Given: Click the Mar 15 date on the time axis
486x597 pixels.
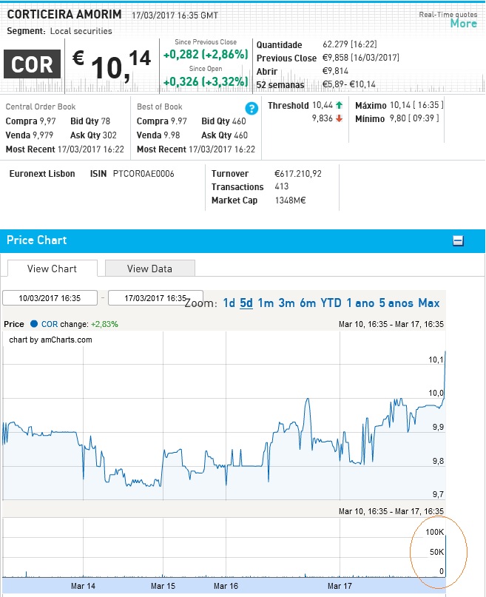Looking at the screenshot, I should coord(163,586).
